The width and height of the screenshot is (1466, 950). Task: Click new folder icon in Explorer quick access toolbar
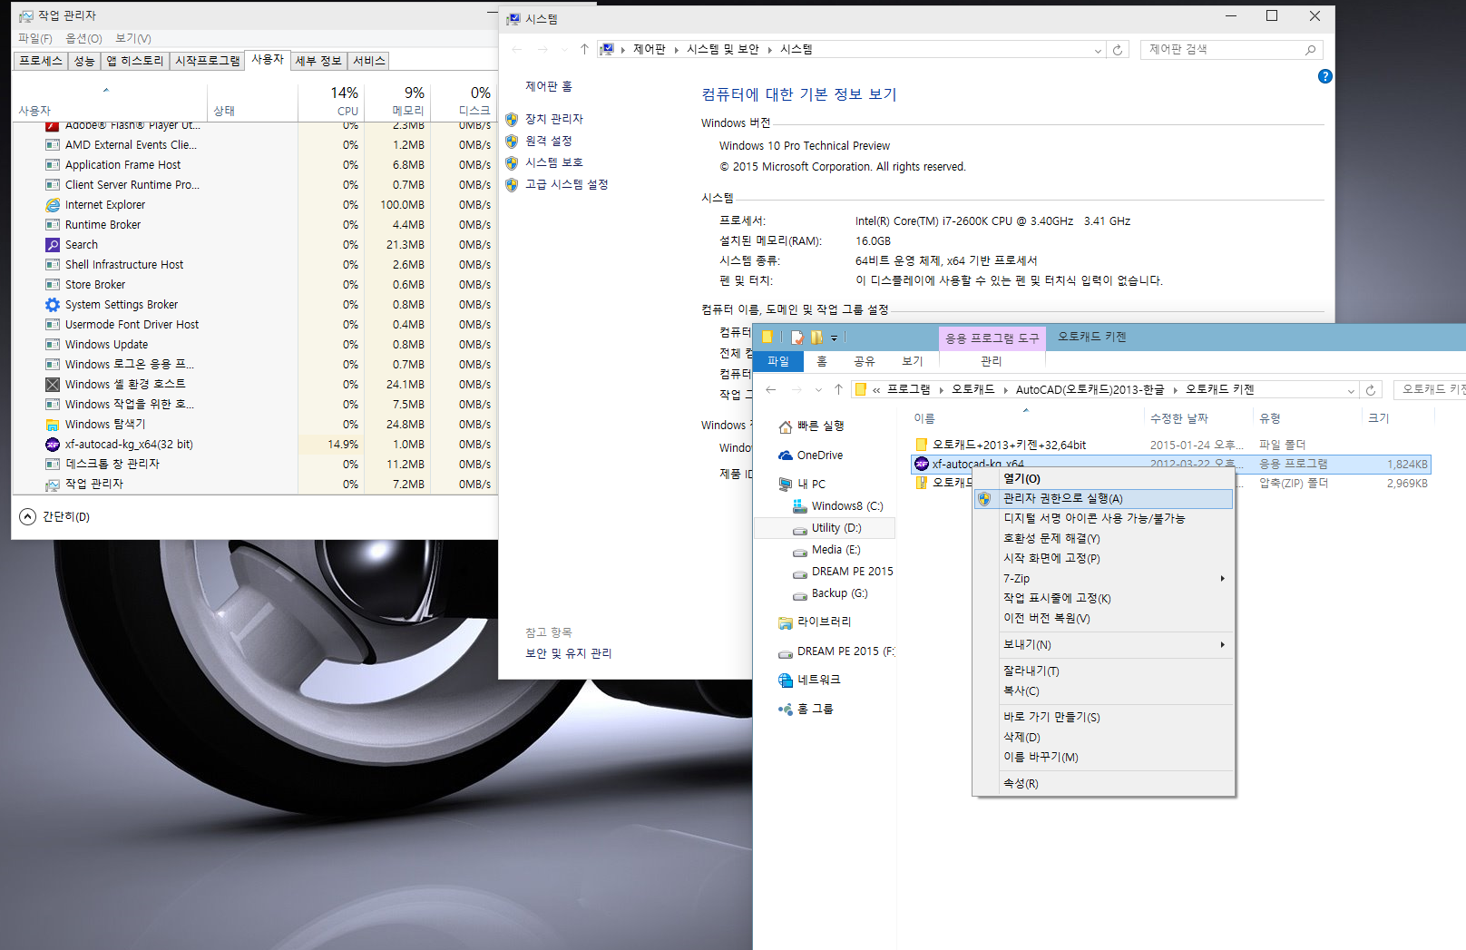[816, 338]
